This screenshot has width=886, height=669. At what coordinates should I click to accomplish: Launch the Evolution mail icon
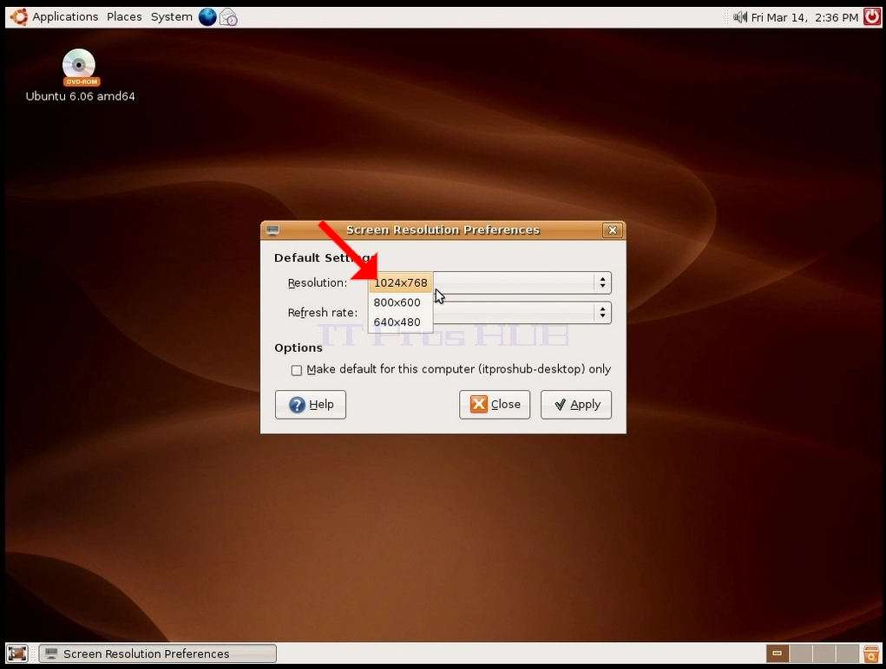coord(228,17)
